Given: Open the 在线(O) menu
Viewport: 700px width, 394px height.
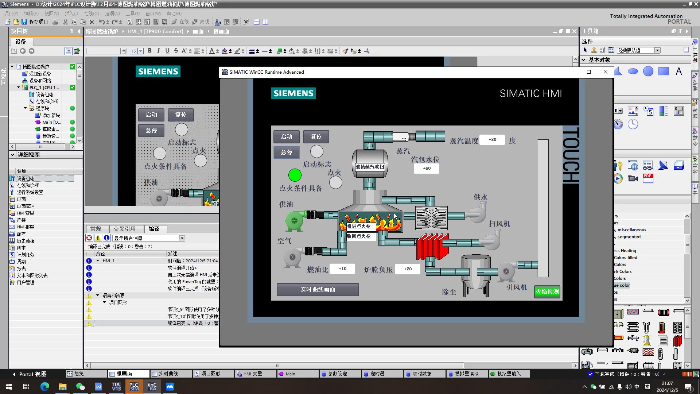Looking at the screenshot, I should (x=92, y=13).
